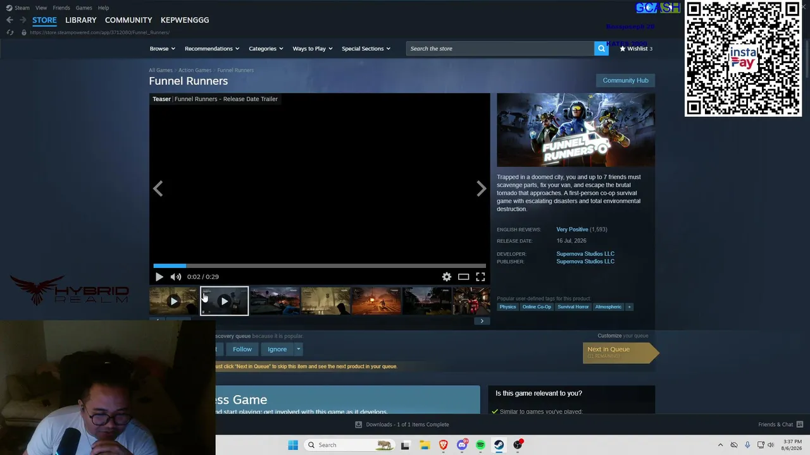Open the Help menu
This screenshot has height=455, width=810.
pyautogui.click(x=103, y=8)
